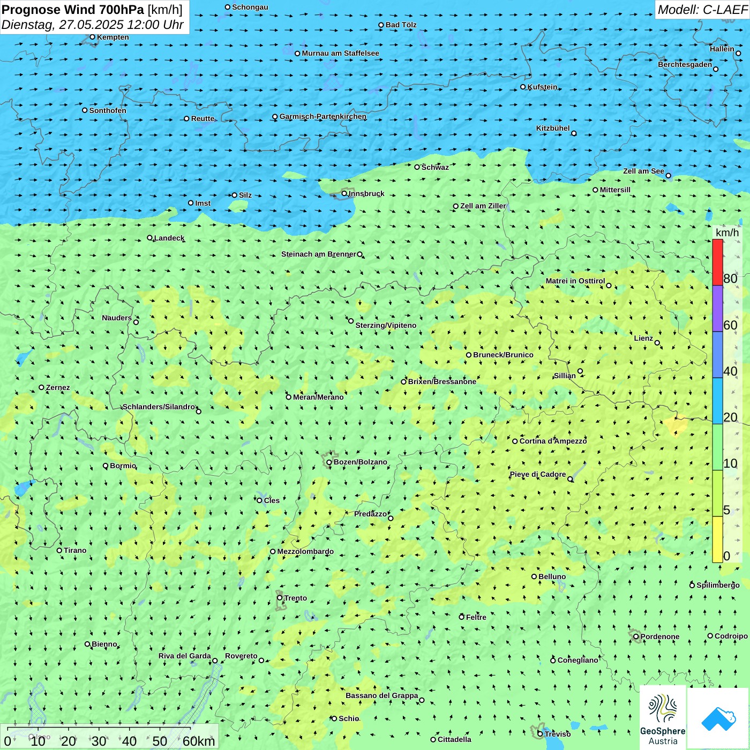
Task: Click the purple 60 km/h legend band
Action: 717,309
